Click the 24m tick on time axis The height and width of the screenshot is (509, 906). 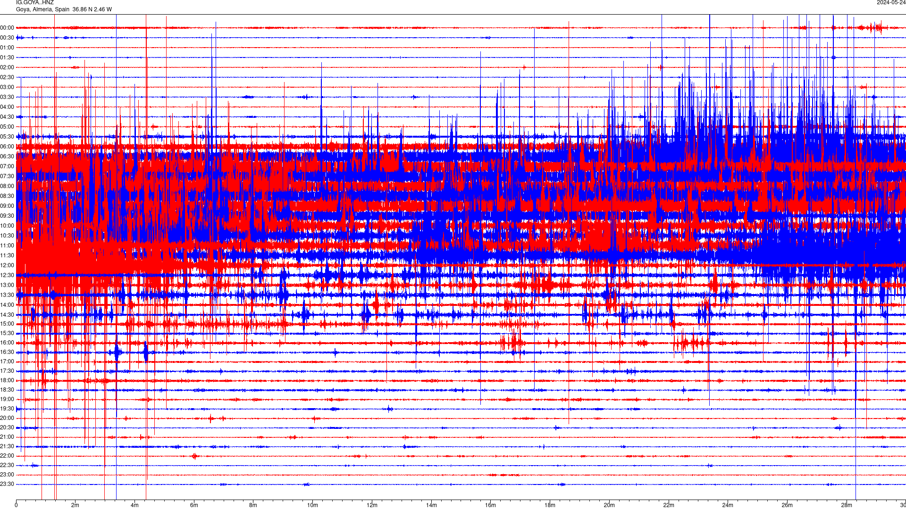pos(728,505)
